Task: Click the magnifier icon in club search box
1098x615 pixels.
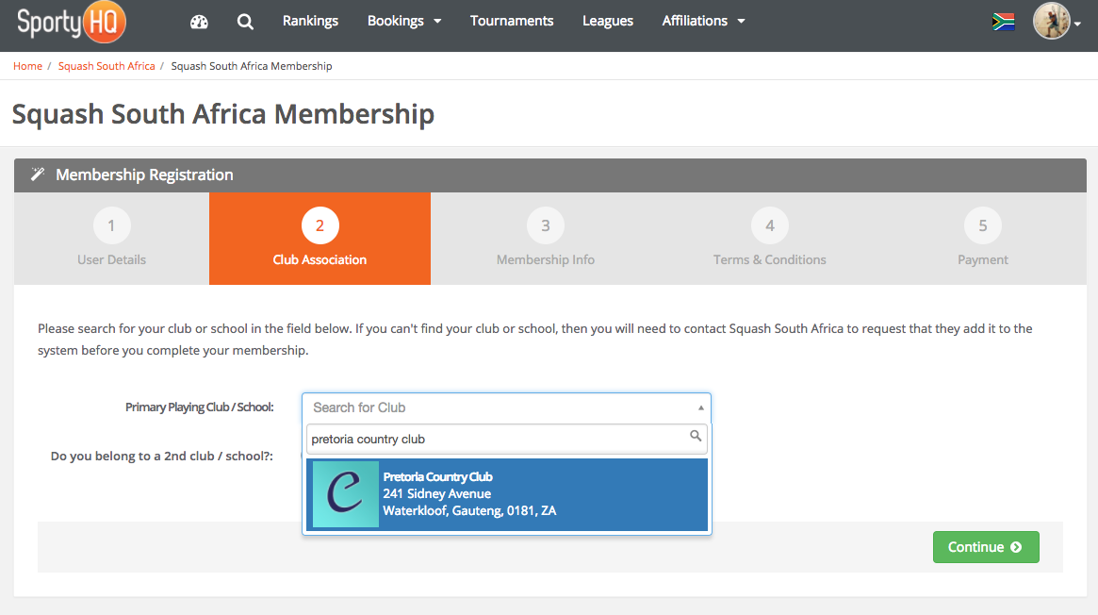Action: click(x=696, y=436)
